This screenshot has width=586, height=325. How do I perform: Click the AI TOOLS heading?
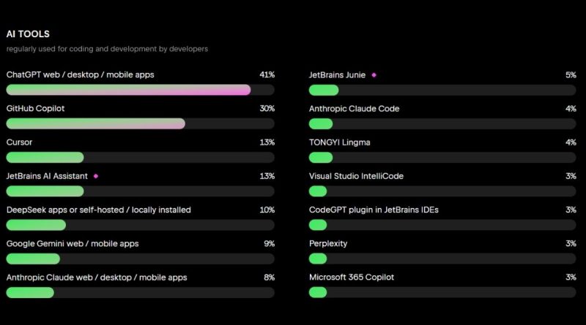pos(28,34)
